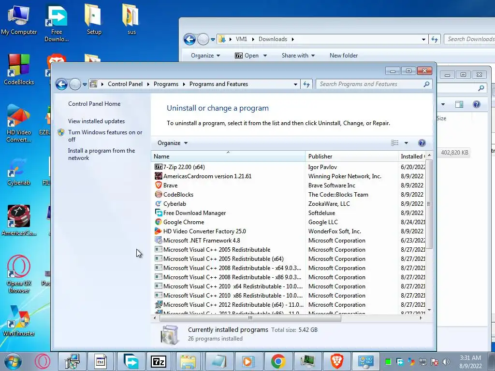Expand the Open button arrow in Downloads window

[265, 56]
